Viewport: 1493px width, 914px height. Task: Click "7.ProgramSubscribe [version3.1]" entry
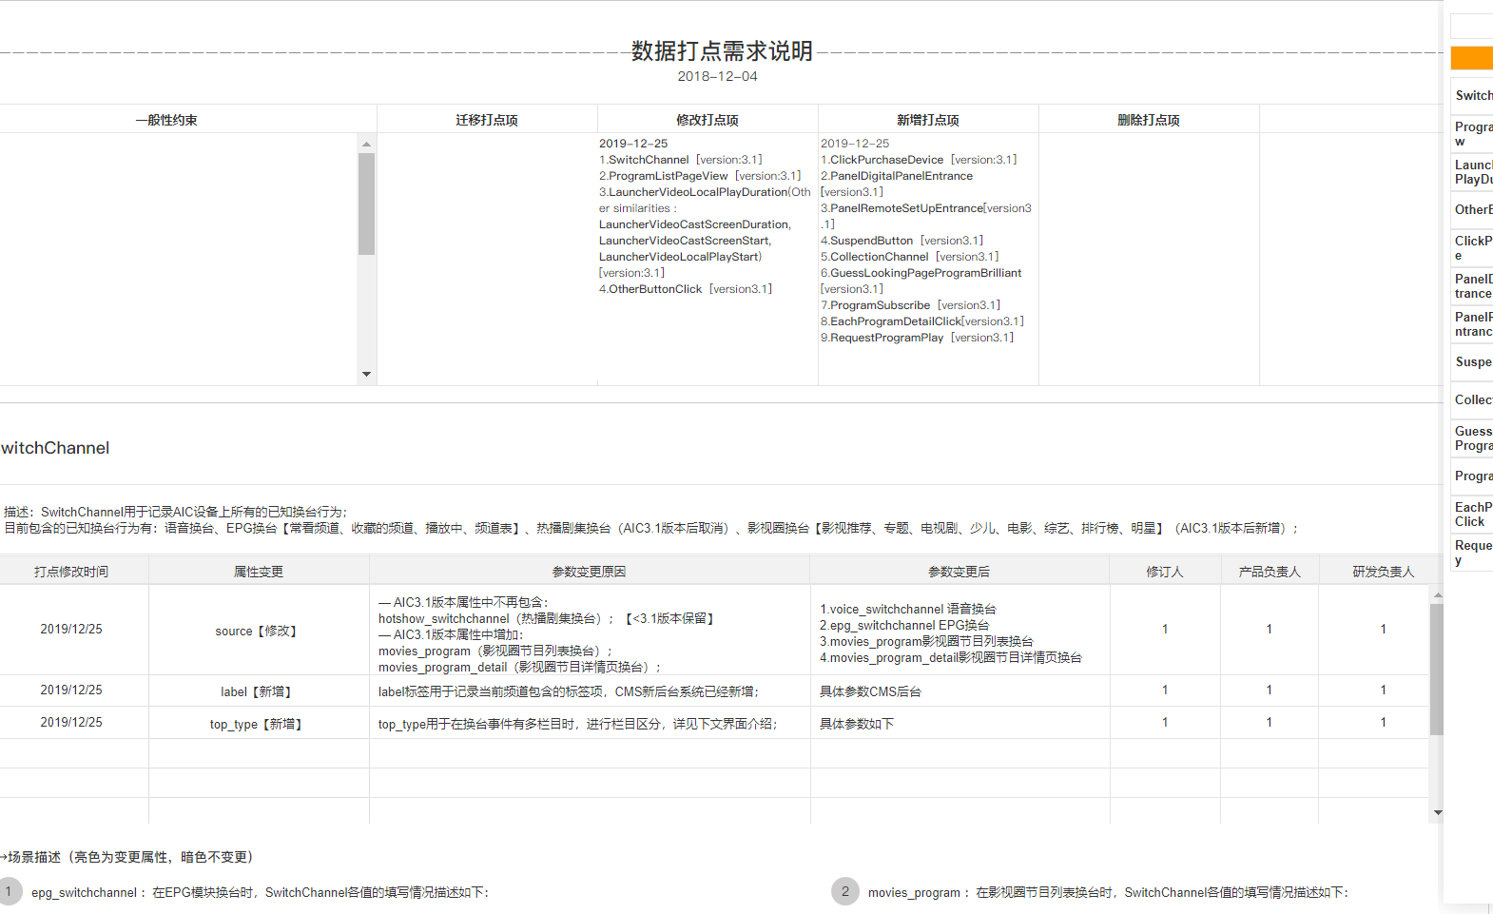[x=911, y=305]
